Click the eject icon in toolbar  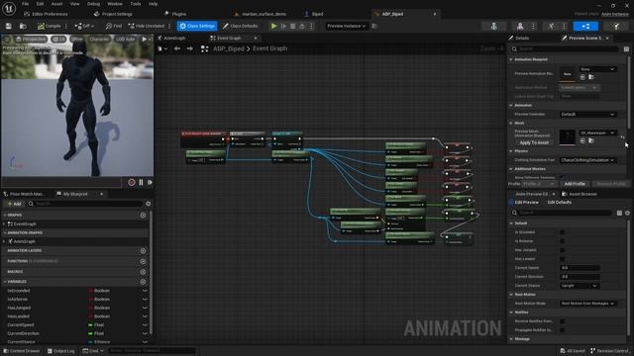pyautogui.click(x=302, y=26)
